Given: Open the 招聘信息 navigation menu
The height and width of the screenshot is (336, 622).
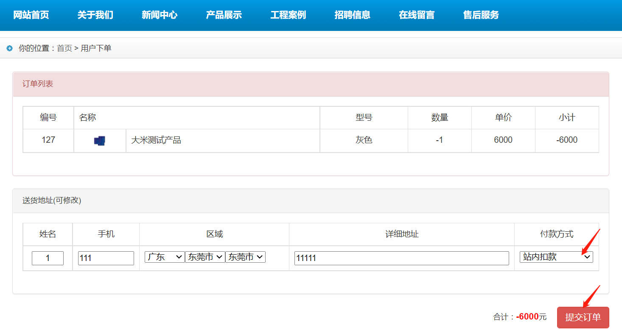Looking at the screenshot, I should (352, 15).
